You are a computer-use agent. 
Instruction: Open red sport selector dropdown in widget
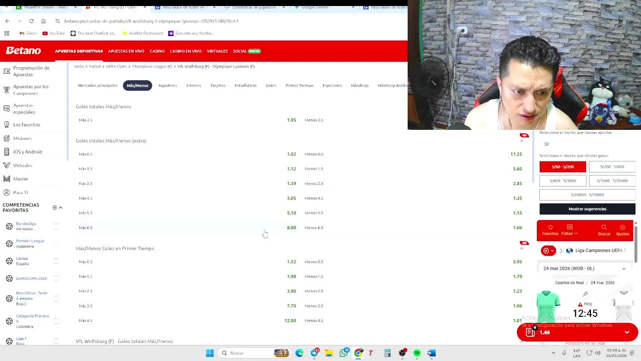[x=548, y=251]
